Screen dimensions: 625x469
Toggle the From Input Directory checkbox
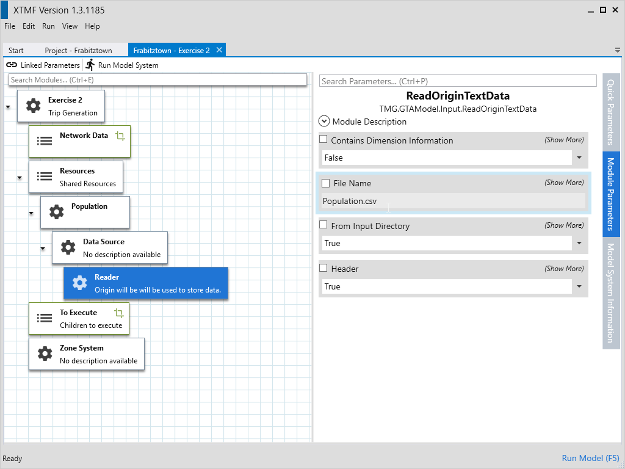coord(323,225)
